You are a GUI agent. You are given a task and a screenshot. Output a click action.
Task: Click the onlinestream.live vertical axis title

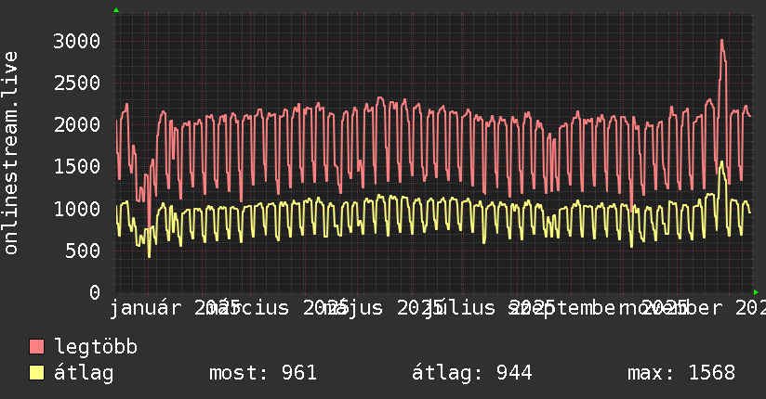pyautogui.click(x=10, y=153)
